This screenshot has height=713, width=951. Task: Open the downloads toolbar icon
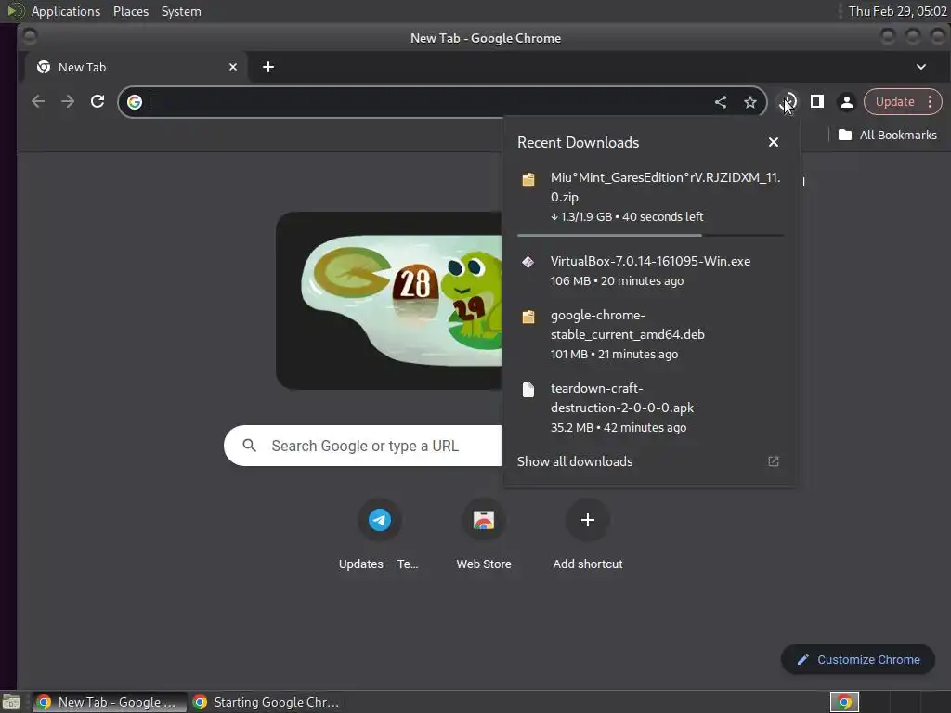coord(788,102)
